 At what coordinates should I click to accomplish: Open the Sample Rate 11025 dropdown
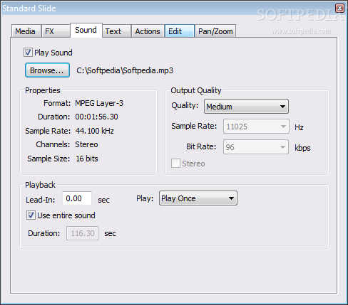tap(256, 127)
